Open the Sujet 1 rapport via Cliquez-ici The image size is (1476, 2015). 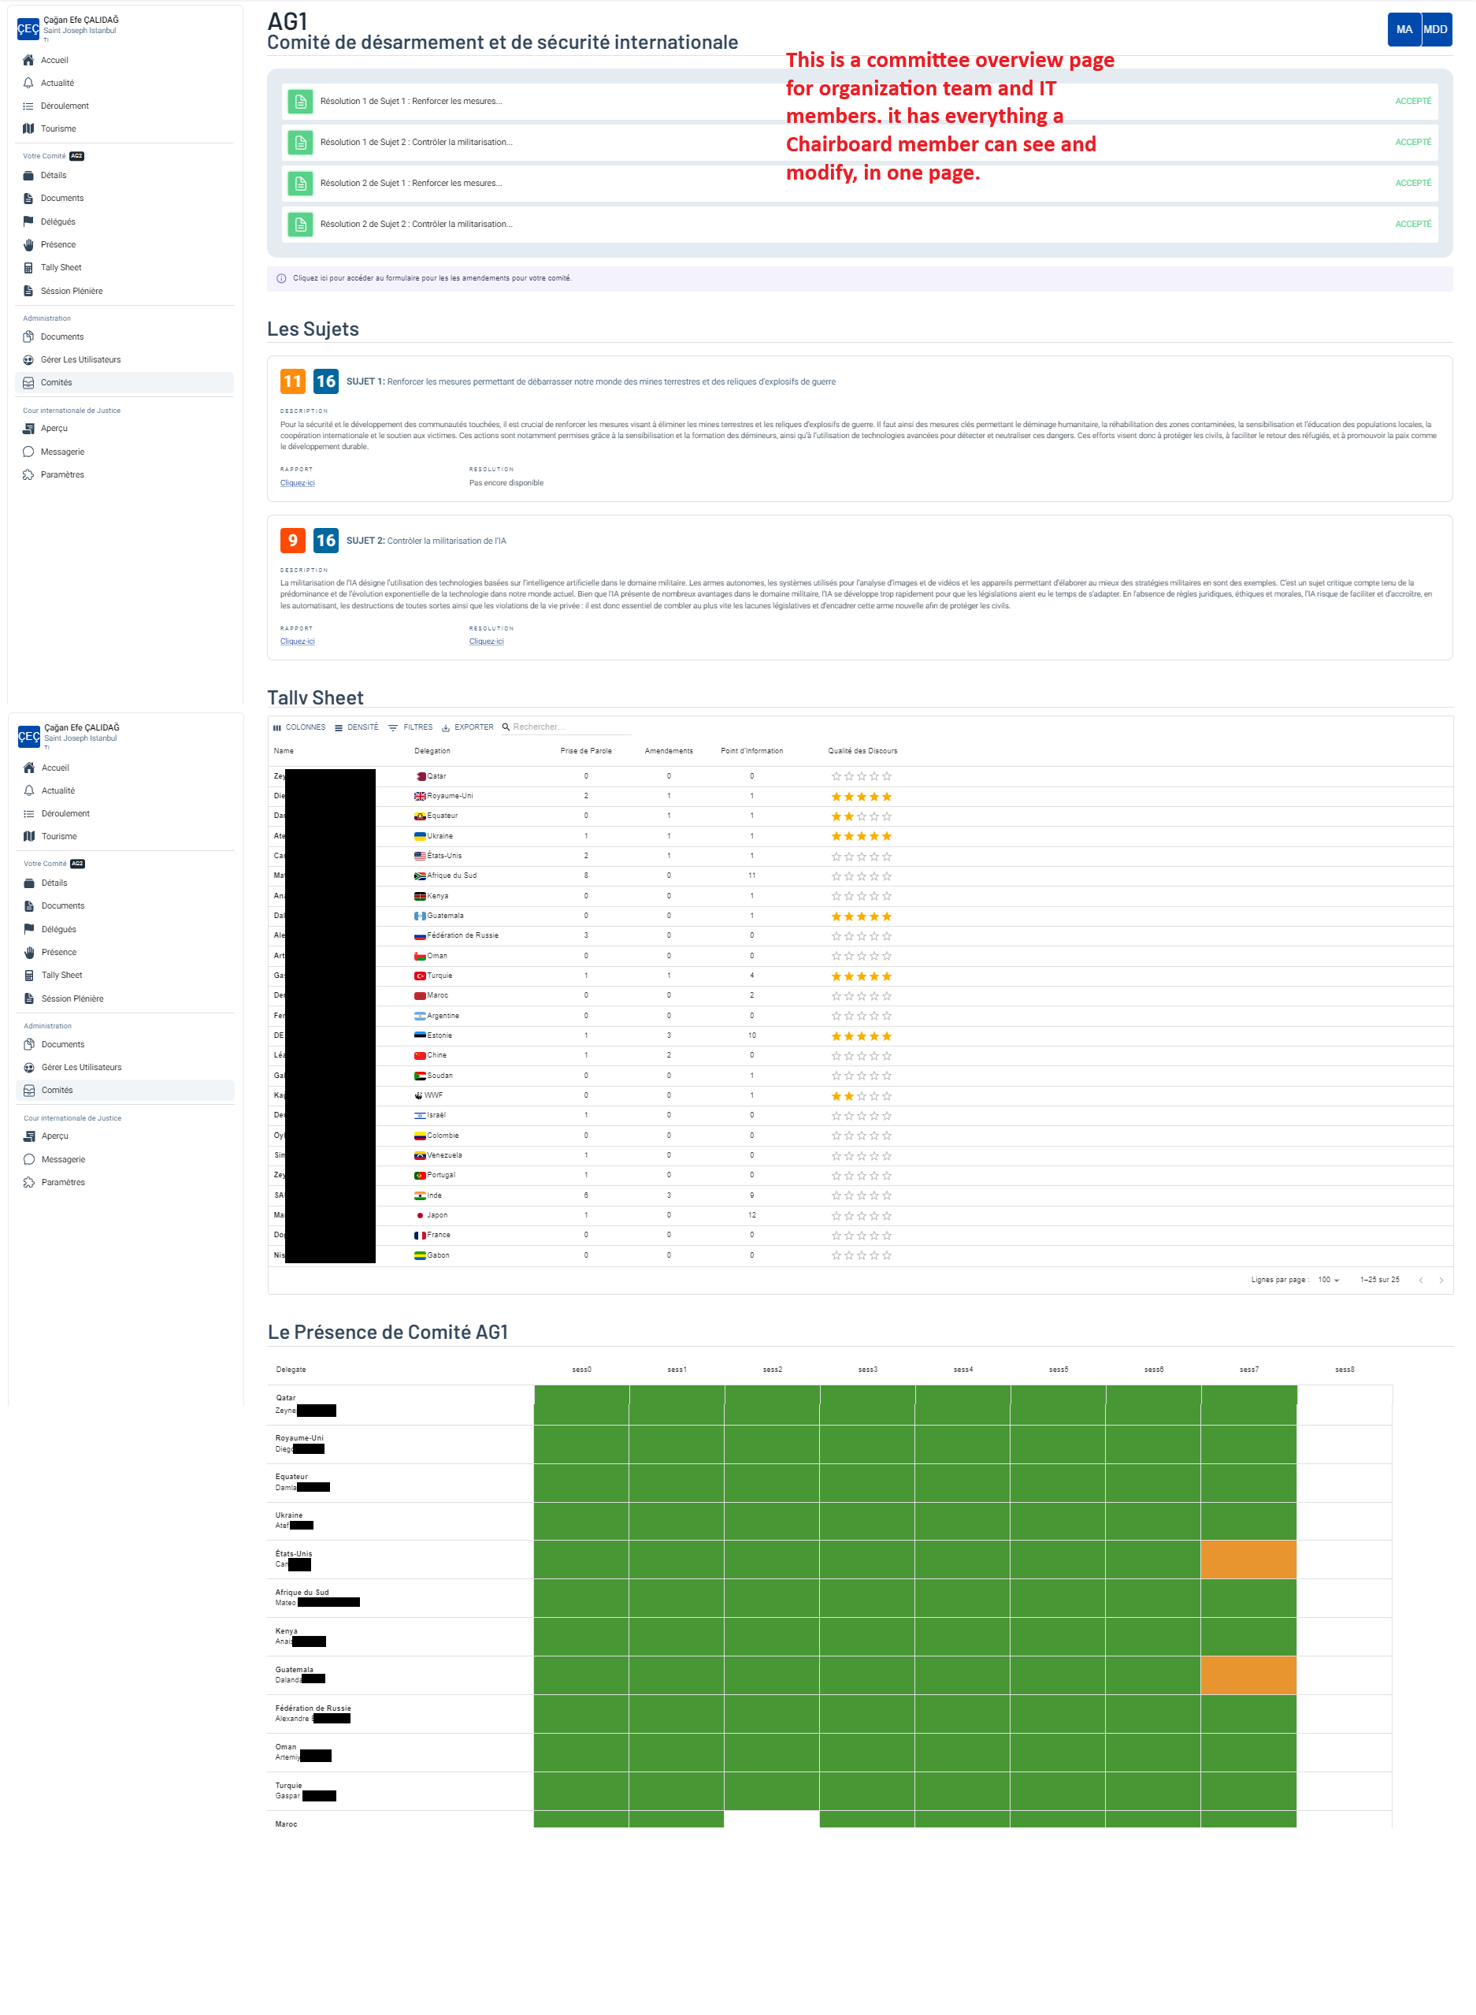pos(297,481)
